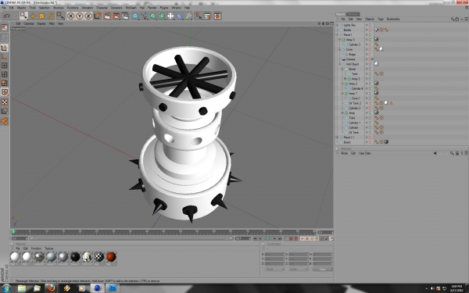Open Texture menu in Material Manager
The image size is (469, 293).
[x=49, y=248]
